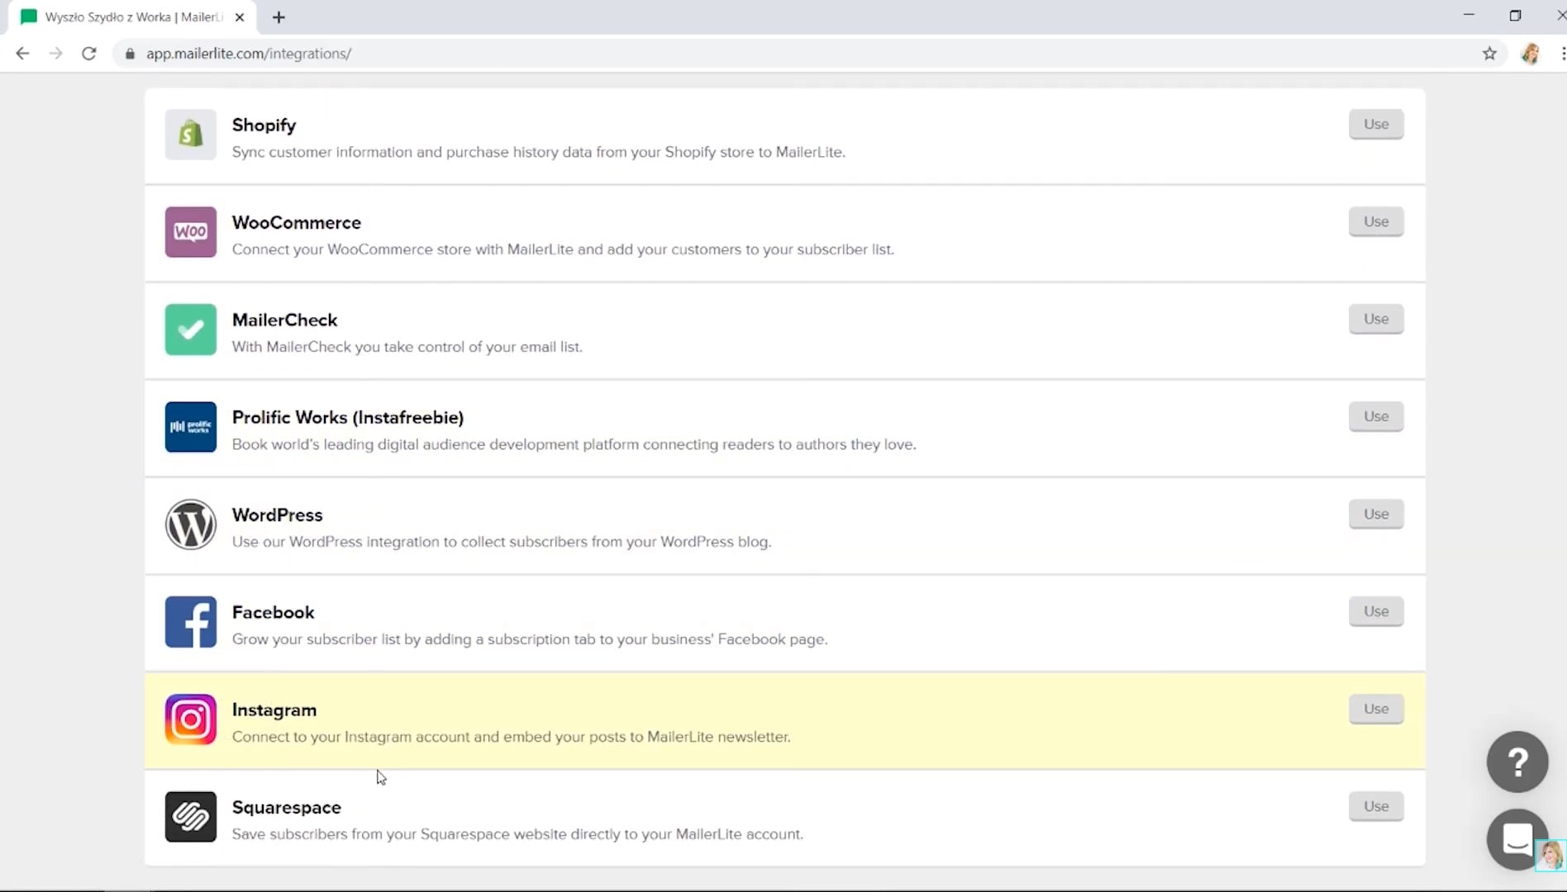Image resolution: width=1567 pixels, height=892 pixels.
Task: Click the Prolific Works (Instafreebie) heading
Action: (348, 418)
